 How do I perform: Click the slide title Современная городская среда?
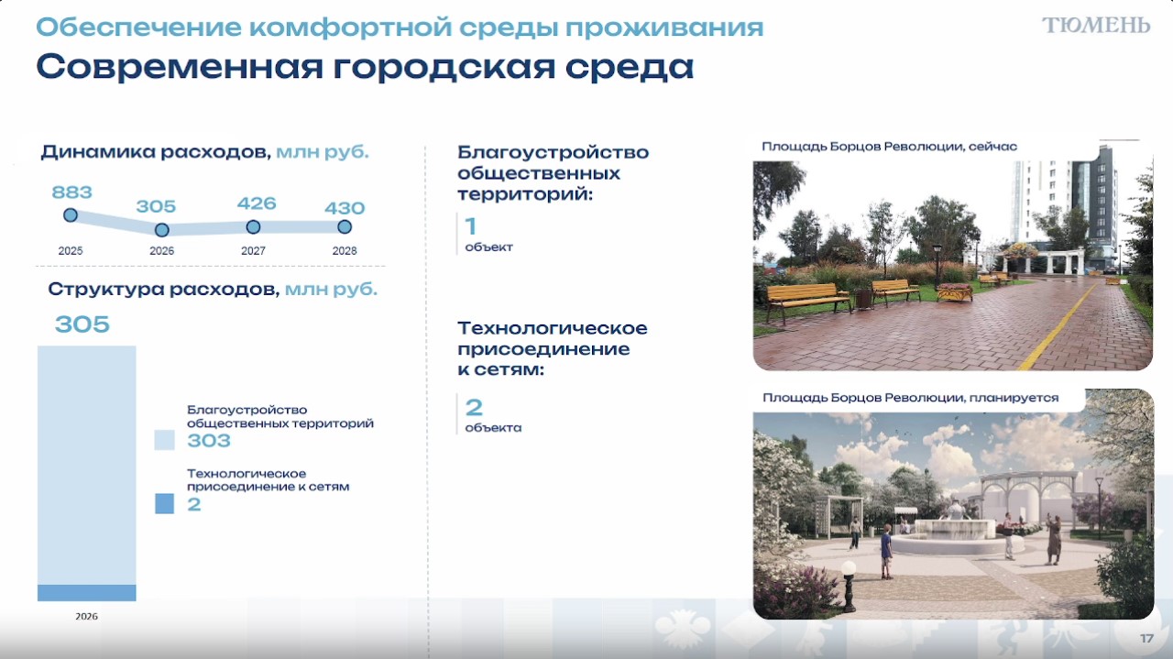(365, 68)
